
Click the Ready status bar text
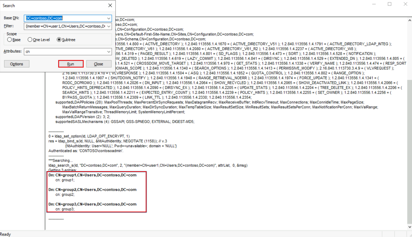point(6,234)
